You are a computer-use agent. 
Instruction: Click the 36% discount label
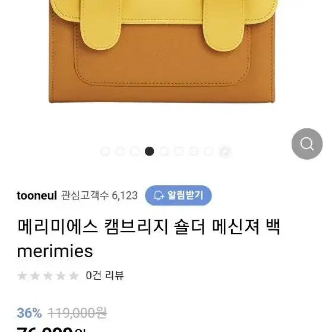point(29,313)
